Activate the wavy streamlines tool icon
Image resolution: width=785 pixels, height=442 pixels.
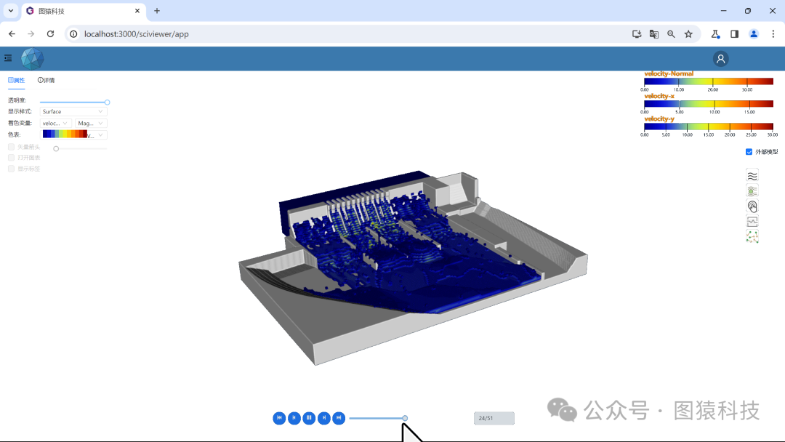tap(752, 176)
